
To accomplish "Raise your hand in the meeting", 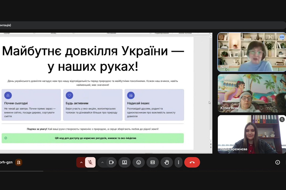I will coord(167,162).
